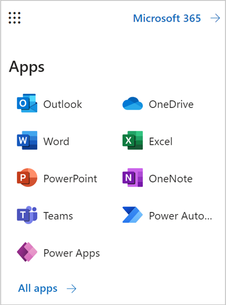Click the Excel label
Image resolution: width=226 pixels, height=305 pixels.
coord(161,142)
